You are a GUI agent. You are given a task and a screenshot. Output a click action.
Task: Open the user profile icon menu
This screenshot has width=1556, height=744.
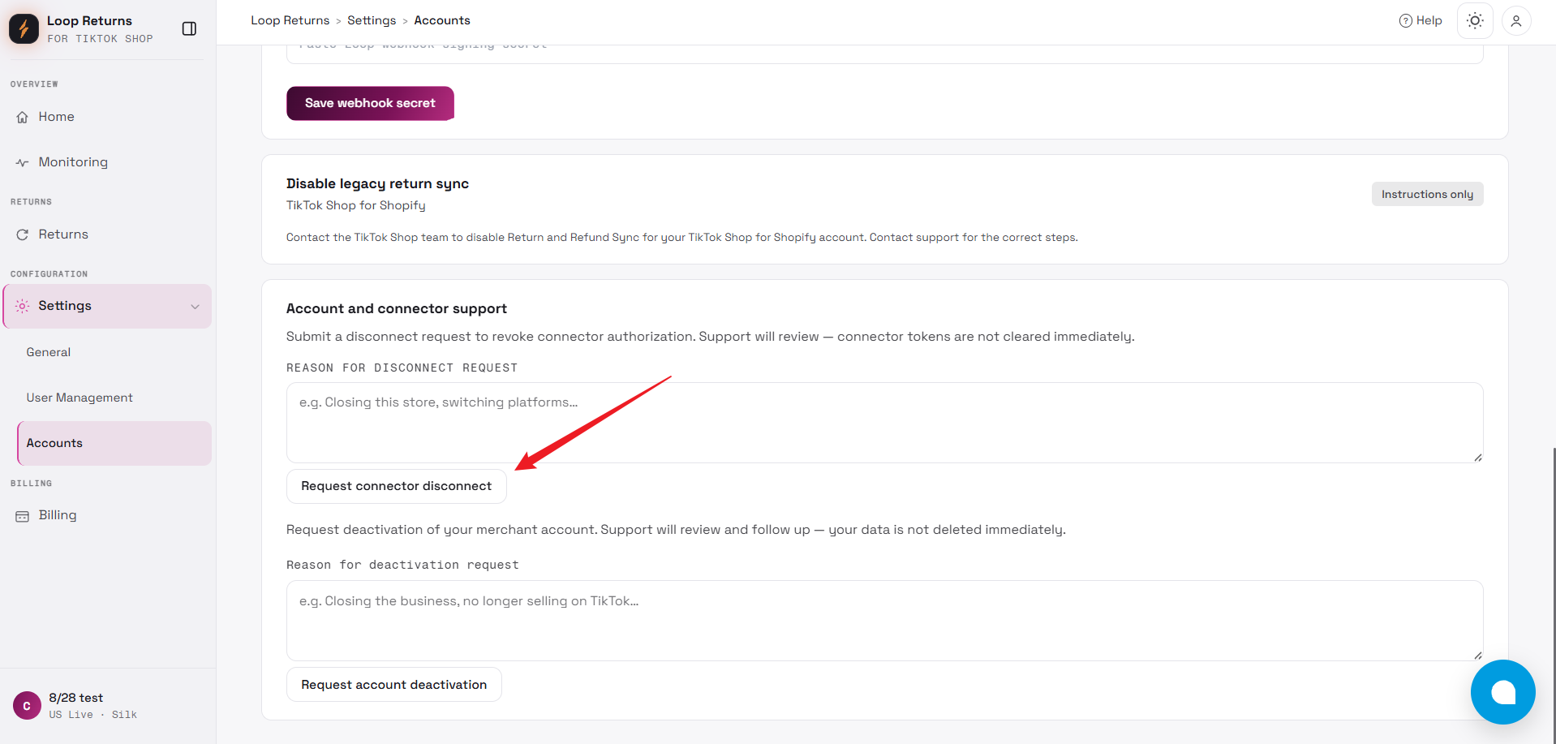1515,21
